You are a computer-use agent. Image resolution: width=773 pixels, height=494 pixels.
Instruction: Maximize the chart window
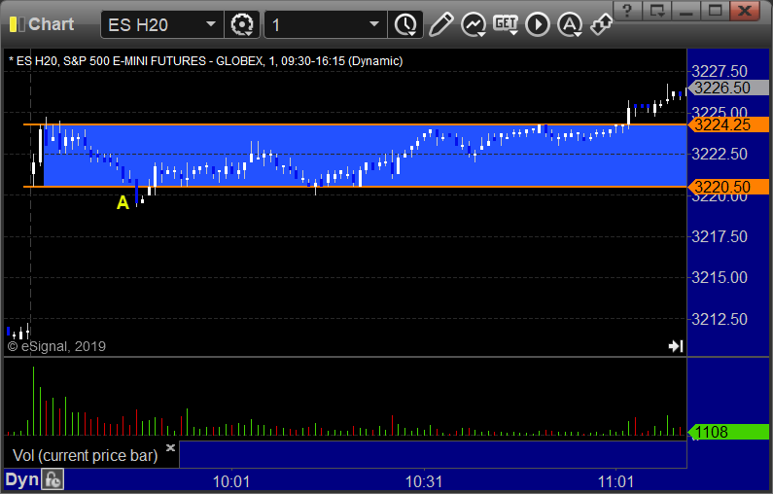(715, 11)
